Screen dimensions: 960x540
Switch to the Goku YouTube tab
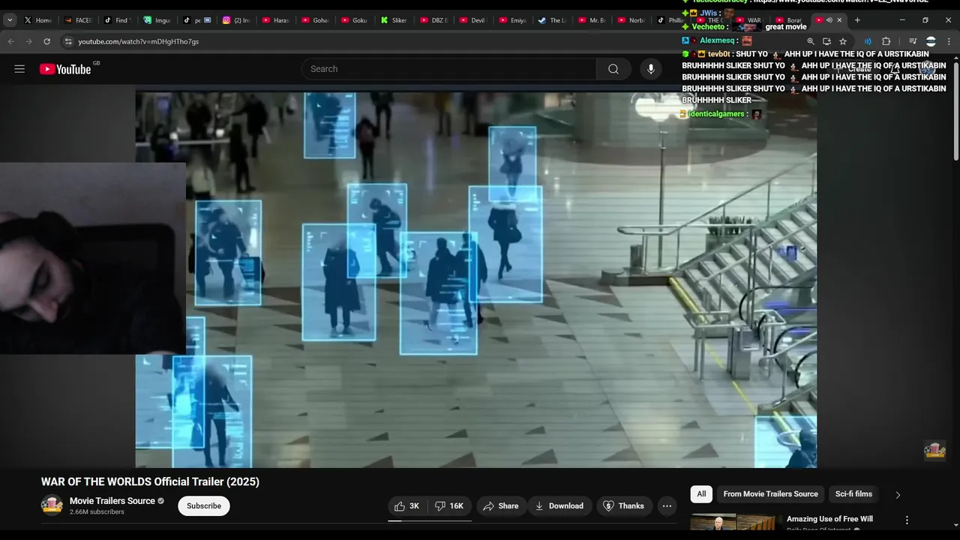point(355,20)
